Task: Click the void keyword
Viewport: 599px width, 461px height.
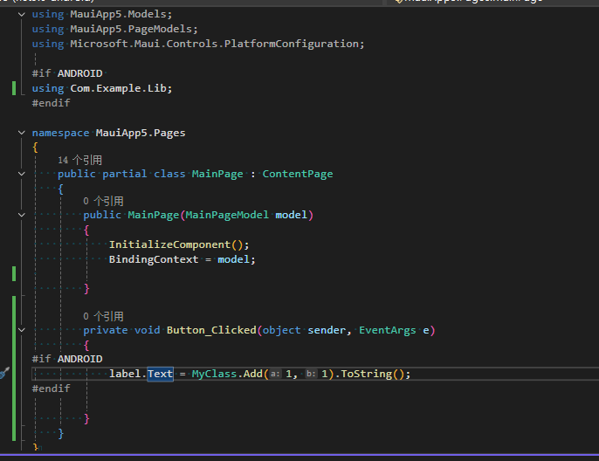Action: click(147, 330)
